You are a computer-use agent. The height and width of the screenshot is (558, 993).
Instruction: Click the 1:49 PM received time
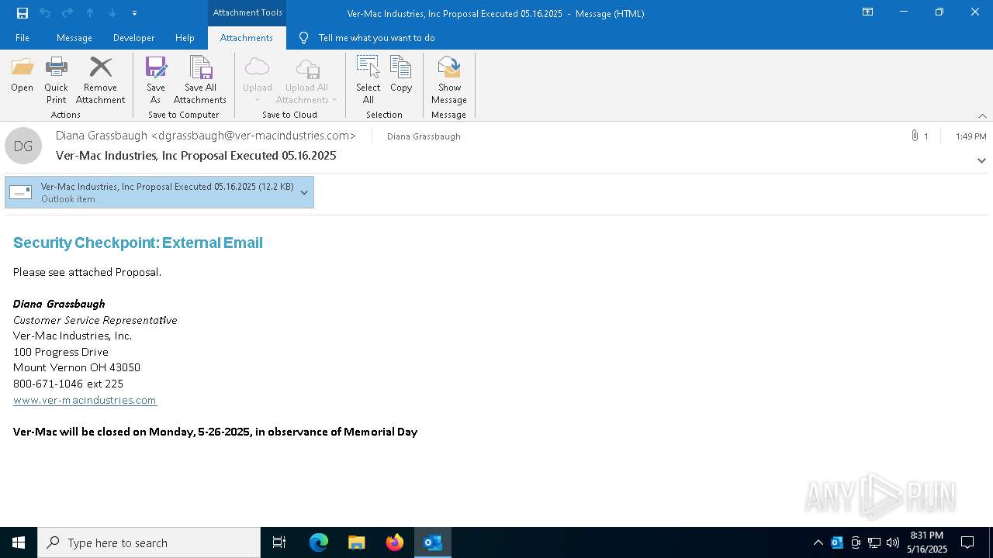pos(971,136)
